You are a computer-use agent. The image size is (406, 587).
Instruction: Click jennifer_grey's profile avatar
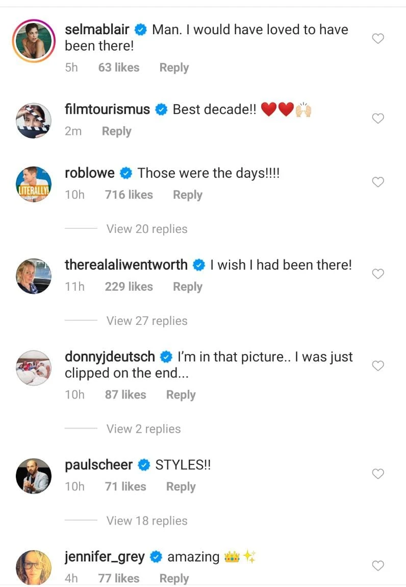pos(34,567)
